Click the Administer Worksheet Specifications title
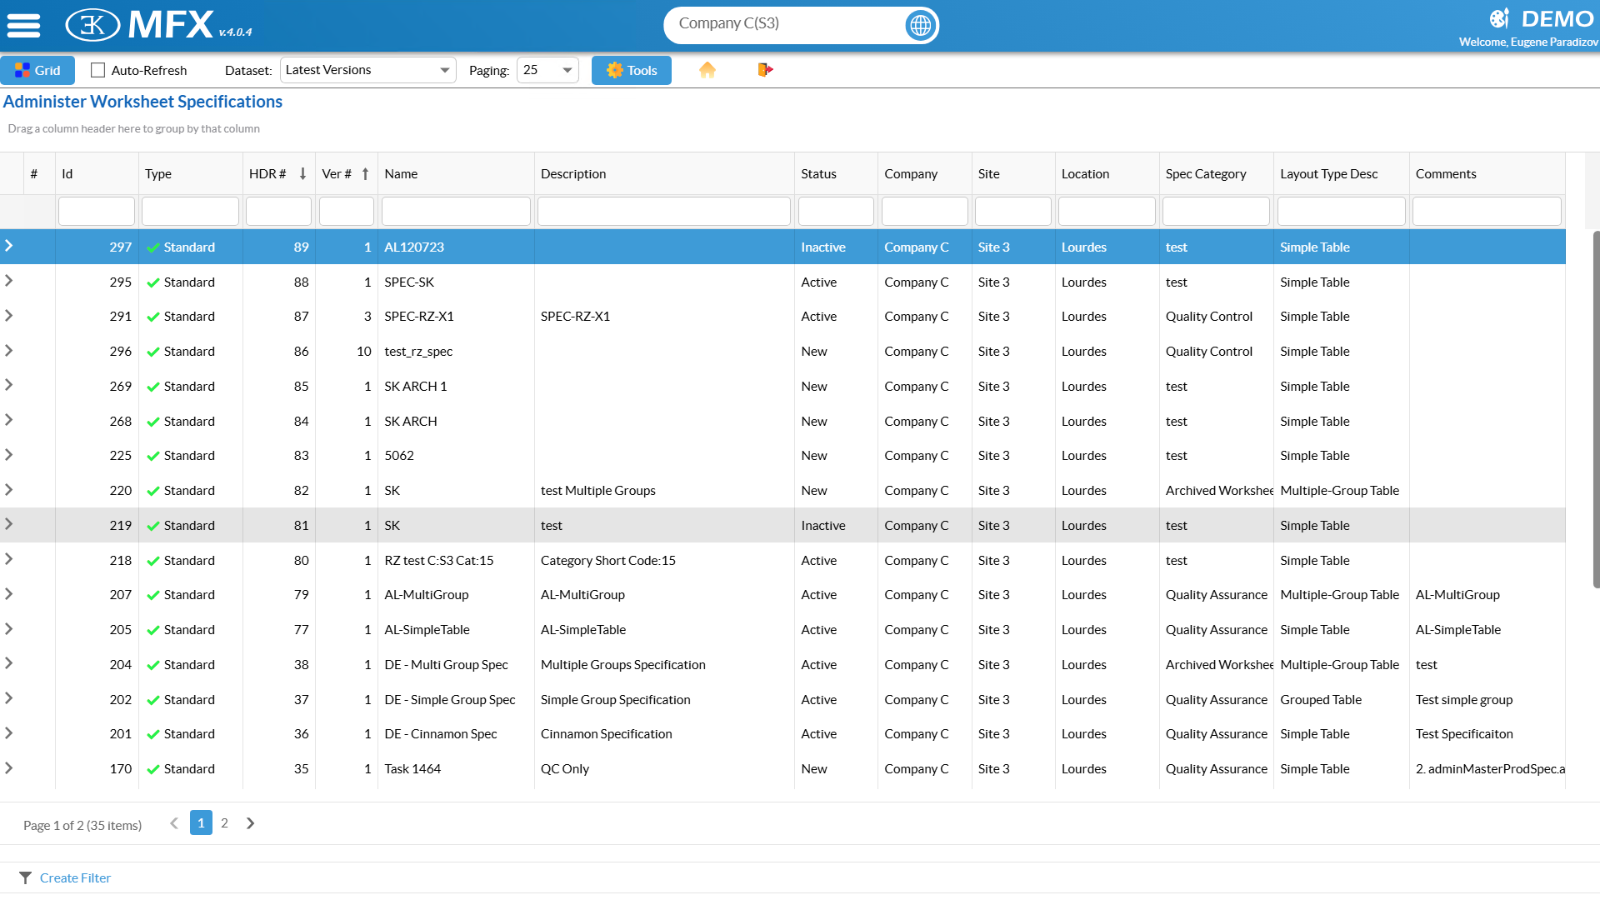The image size is (1600, 900). (142, 102)
